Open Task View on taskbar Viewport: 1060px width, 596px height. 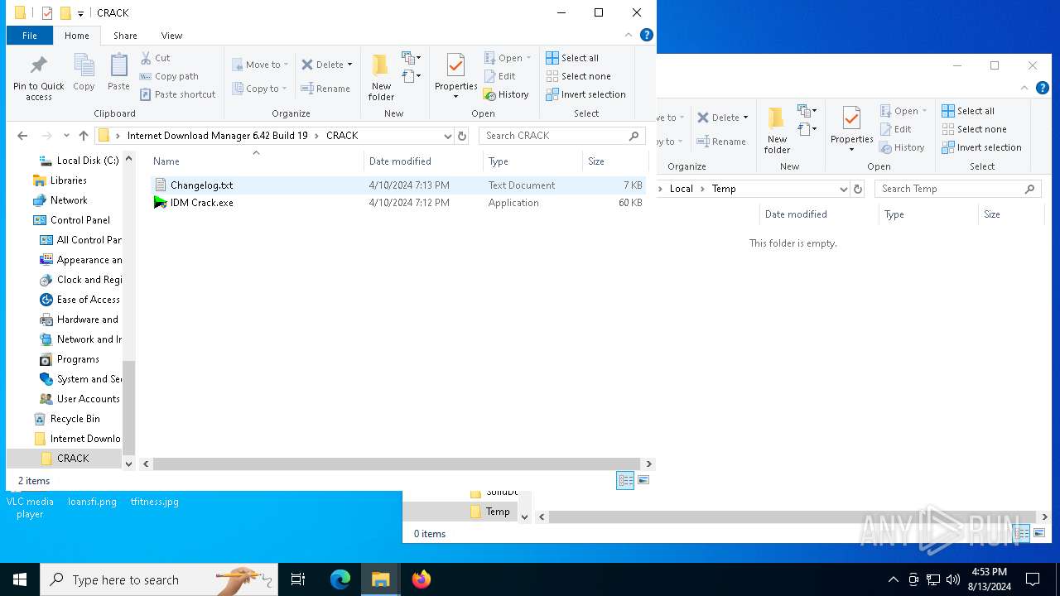[298, 579]
